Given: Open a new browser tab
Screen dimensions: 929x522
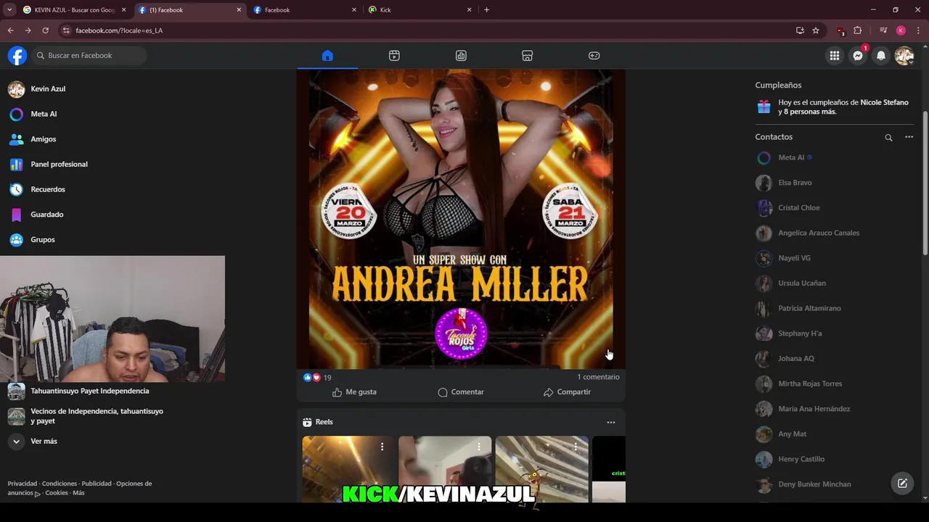Looking at the screenshot, I should (486, 10).
